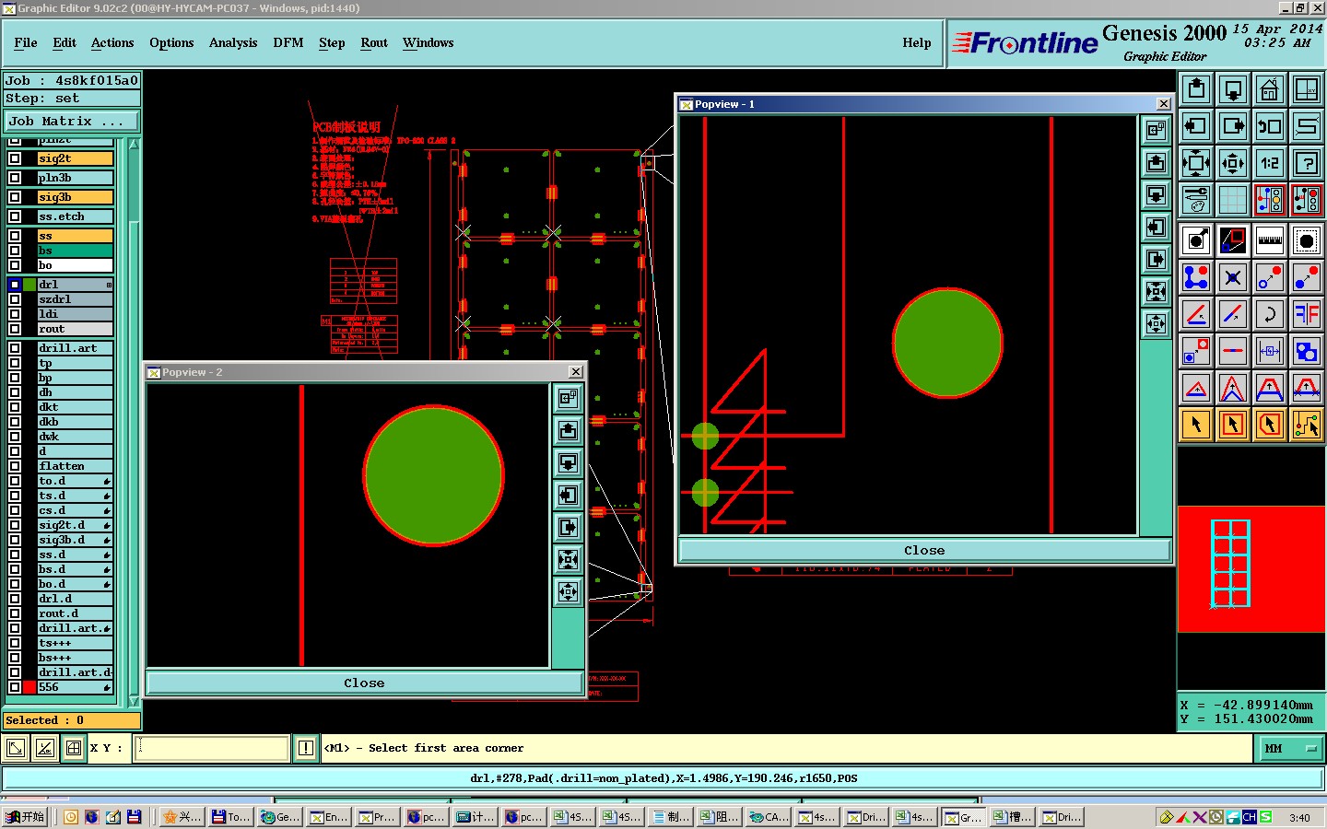Click the marker beside to.d layer

pyautogui.click(x=107, y=481)
